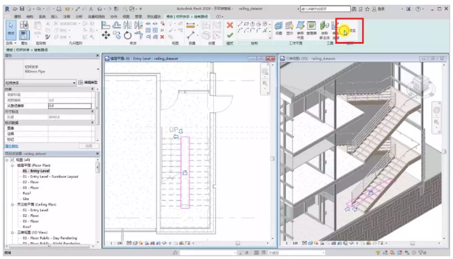Viewport: 453px width, 259px height.
Task: Click the Open file icon in quick access toolbar
Action: (x=15, y=9)
